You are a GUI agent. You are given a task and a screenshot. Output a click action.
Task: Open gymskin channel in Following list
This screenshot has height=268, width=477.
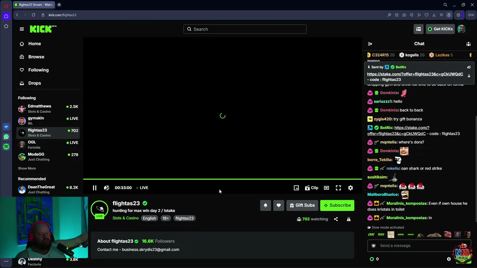tap(48, 121)
